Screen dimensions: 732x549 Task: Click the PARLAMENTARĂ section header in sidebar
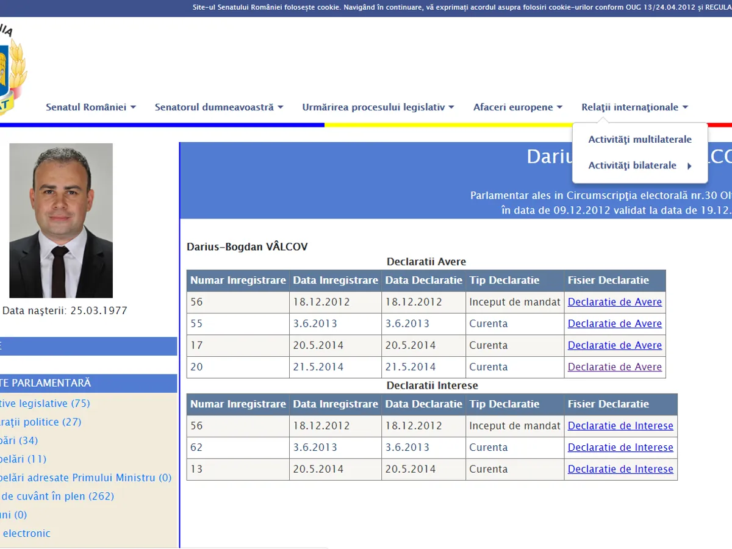46,383
